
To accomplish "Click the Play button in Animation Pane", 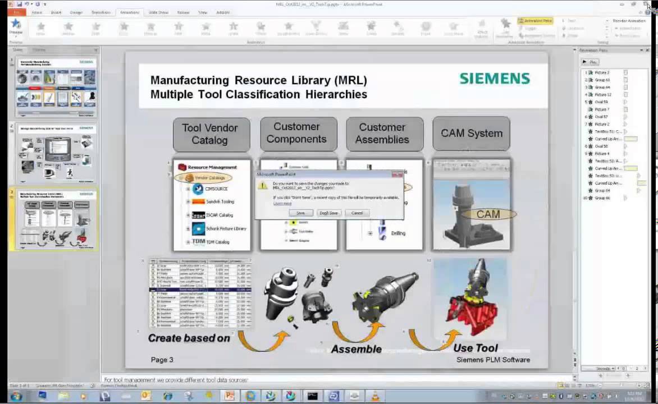I will click(x=590, y=62).
